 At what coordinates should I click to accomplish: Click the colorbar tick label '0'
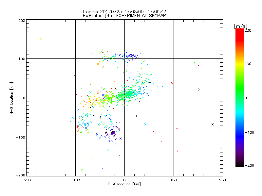[x=246, y=98]
